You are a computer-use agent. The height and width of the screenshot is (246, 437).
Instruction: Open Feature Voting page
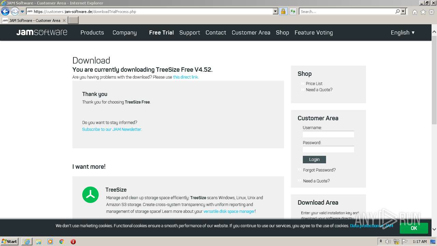314,32
